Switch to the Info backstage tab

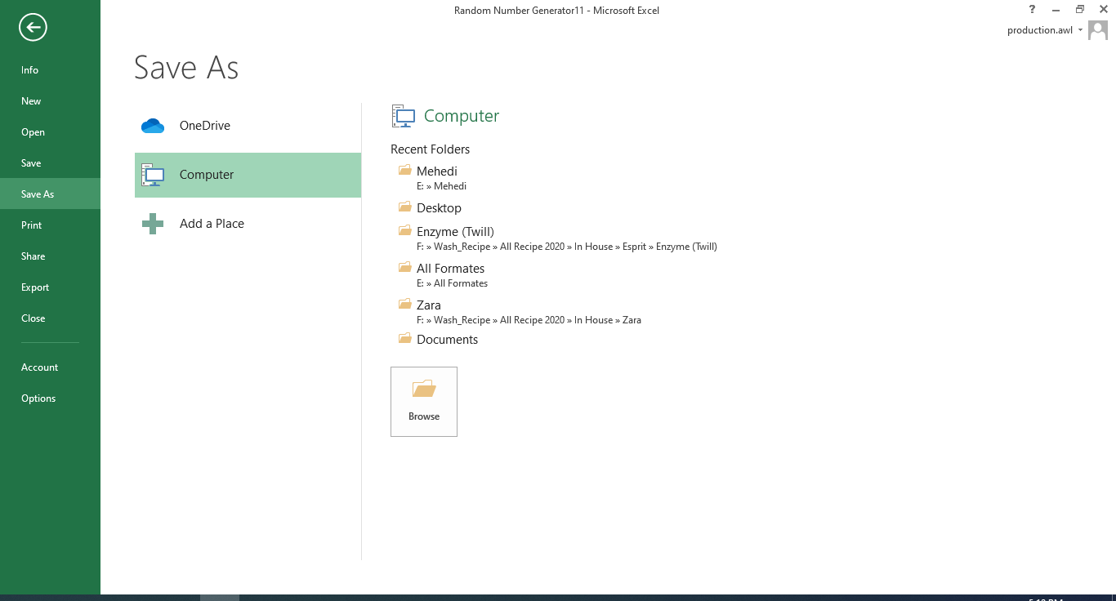tap(29, 69)
